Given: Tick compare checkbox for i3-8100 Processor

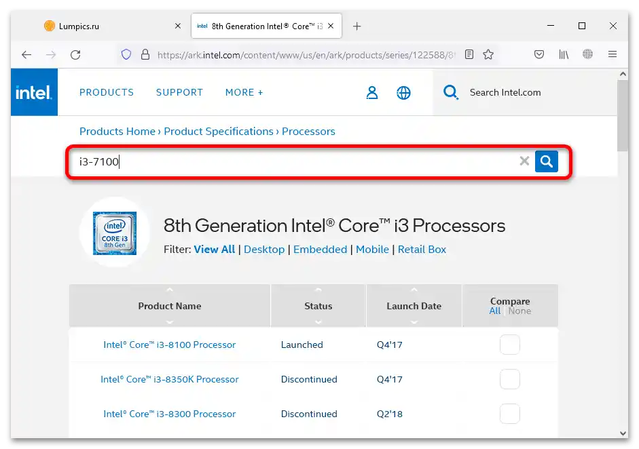Looking at the screenshot, I should [x=510, y=345].
